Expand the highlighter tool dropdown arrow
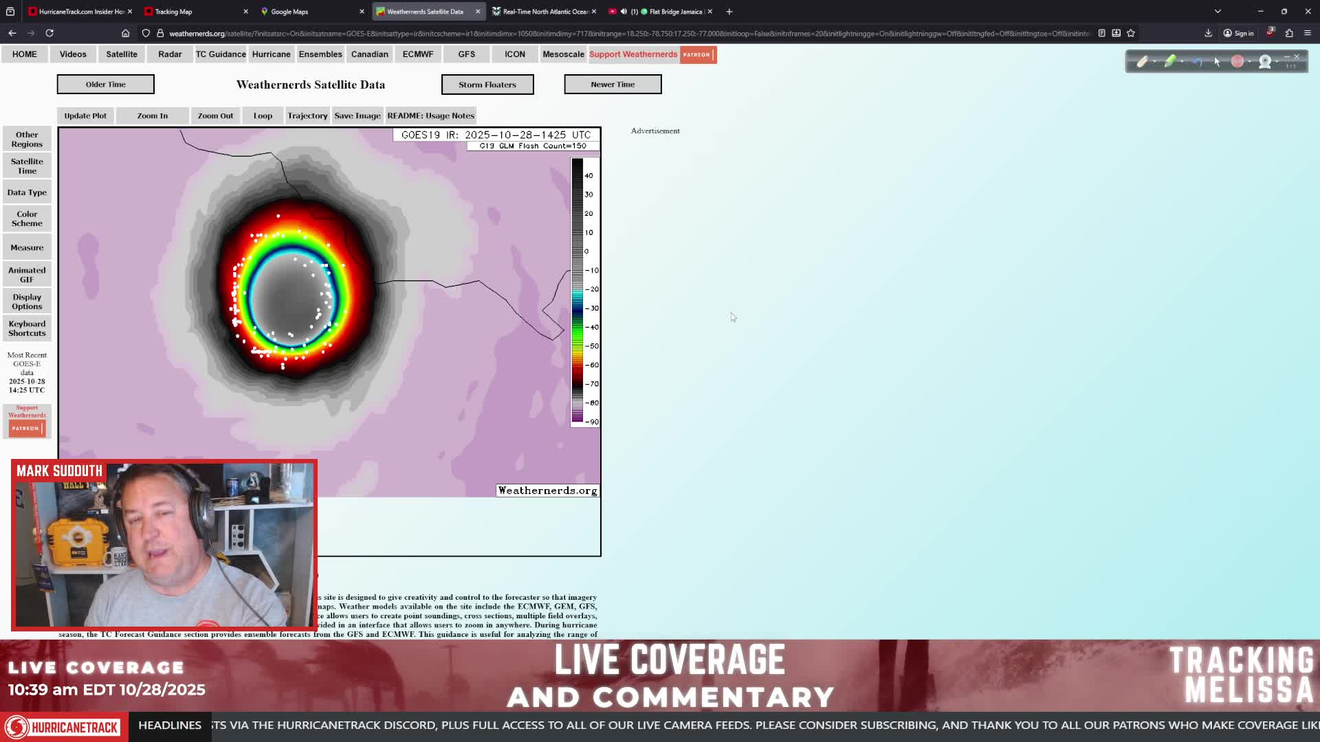This screenshot has width=1320, height=742. (x=1182, y=62)
